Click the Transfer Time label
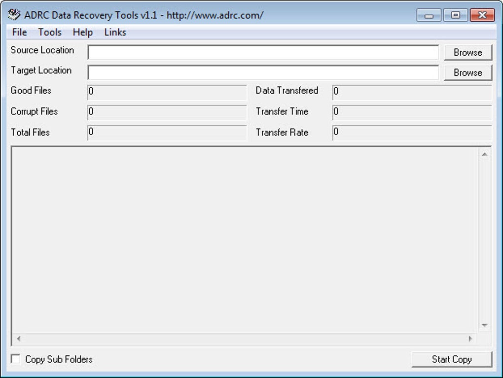 pyautogui.click(x=282, y=111)
